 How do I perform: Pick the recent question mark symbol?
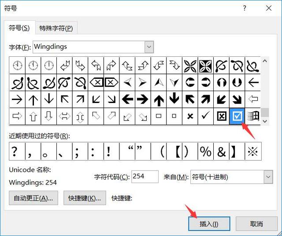(x=17, y=151)
